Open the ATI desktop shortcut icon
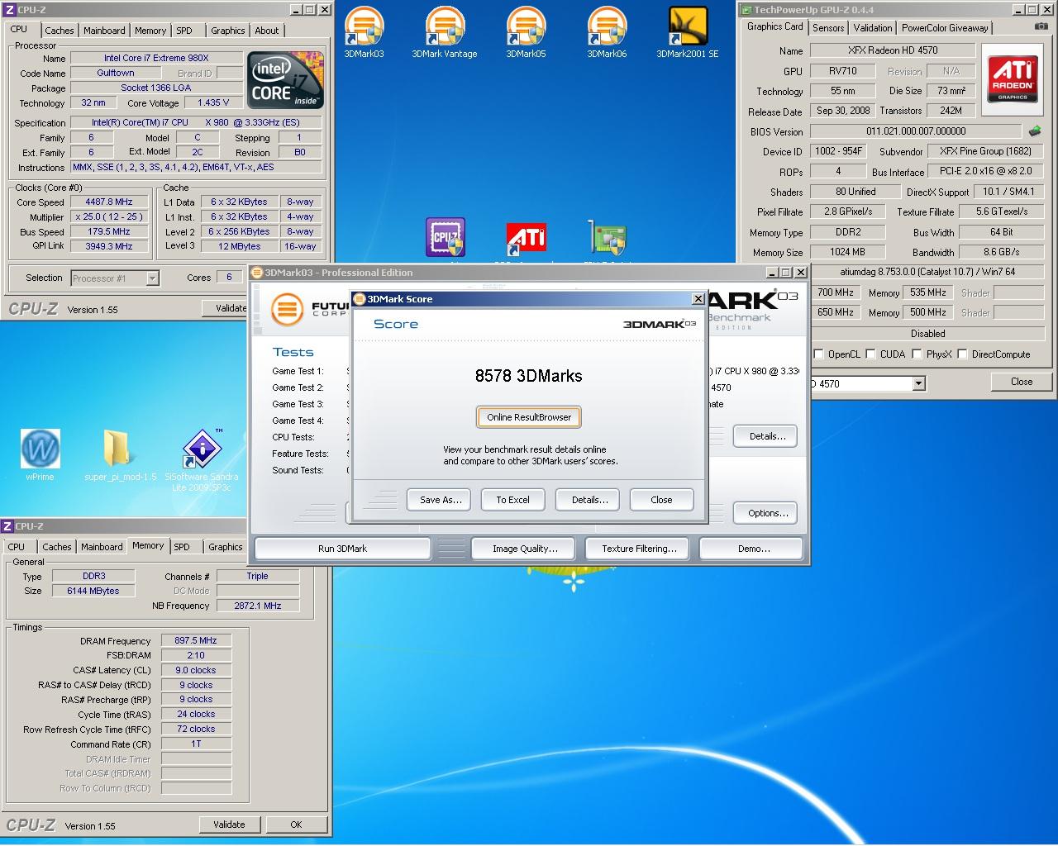This screenshot has height=846, width=1058. 526,240
